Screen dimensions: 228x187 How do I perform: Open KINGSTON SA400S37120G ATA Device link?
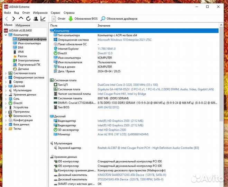click(132, 175)
